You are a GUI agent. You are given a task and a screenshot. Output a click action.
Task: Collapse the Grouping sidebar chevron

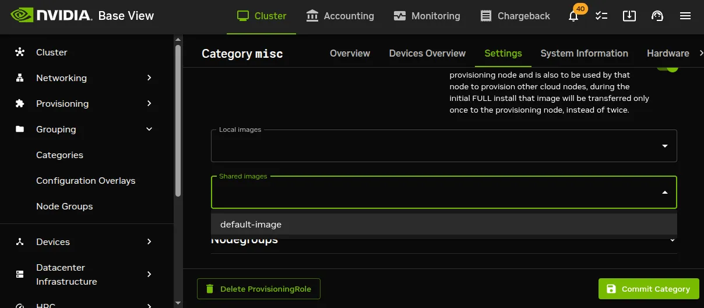(x=149, y=129)
